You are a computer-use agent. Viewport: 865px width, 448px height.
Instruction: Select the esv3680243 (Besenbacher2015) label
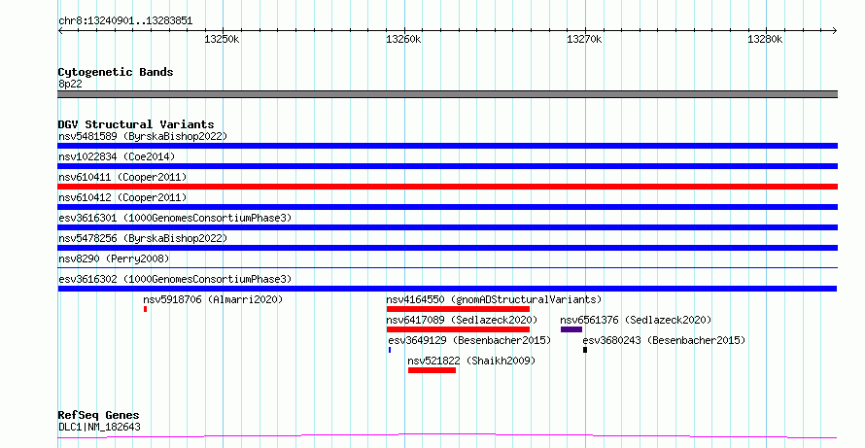664,340
